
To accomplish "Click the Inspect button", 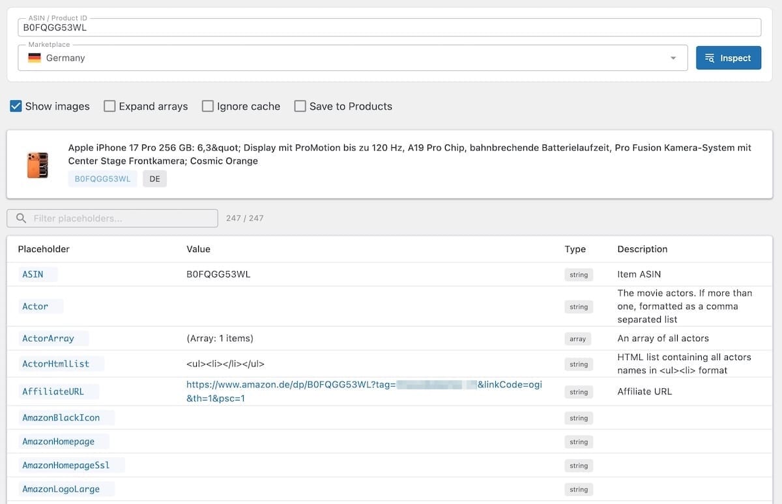I will click(728, 58).
